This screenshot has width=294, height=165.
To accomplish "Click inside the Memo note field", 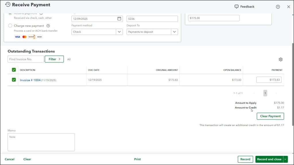I will (x=41, y=142).
